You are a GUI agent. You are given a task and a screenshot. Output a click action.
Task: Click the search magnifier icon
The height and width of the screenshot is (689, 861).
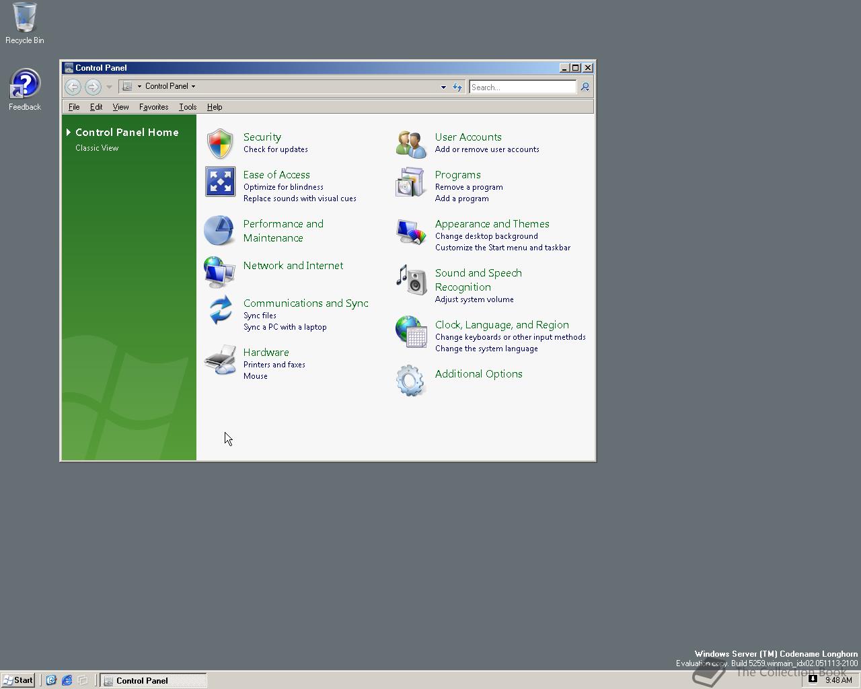585,87
